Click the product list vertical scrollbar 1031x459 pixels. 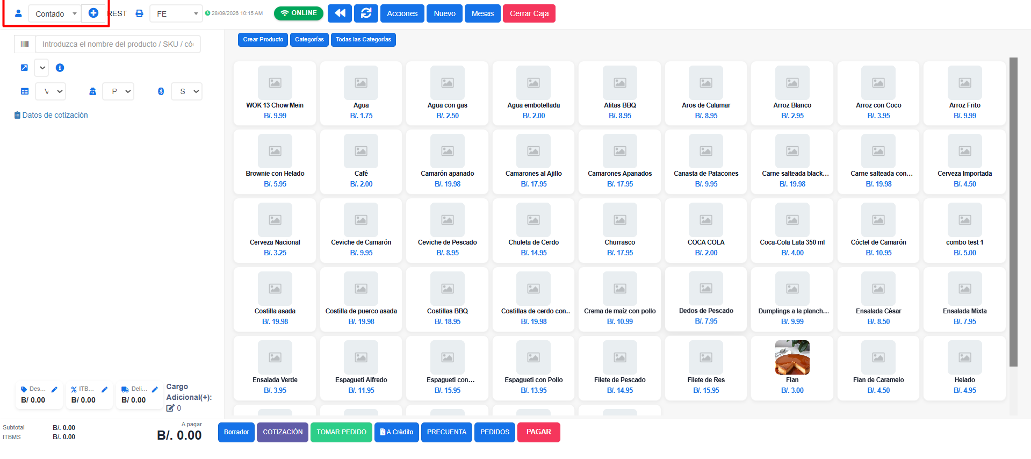coord(1013,212)
